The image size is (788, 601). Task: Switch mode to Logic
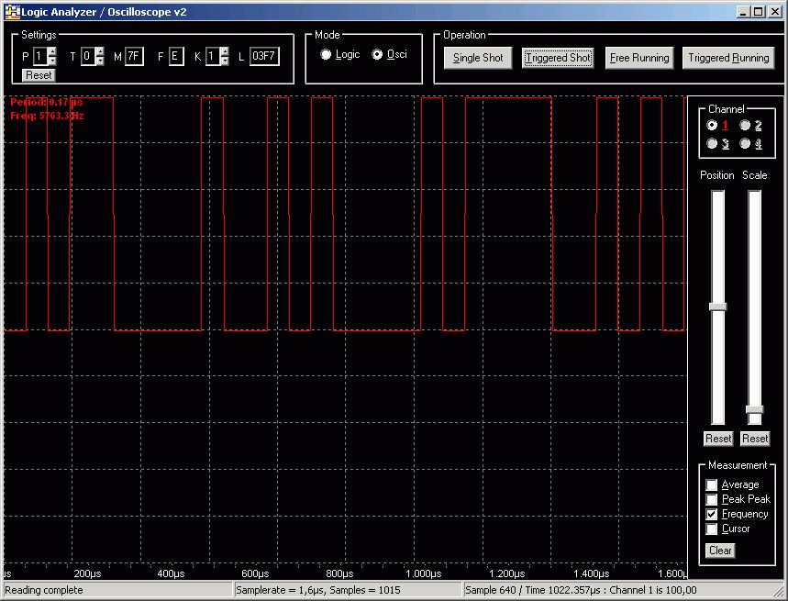326,55
